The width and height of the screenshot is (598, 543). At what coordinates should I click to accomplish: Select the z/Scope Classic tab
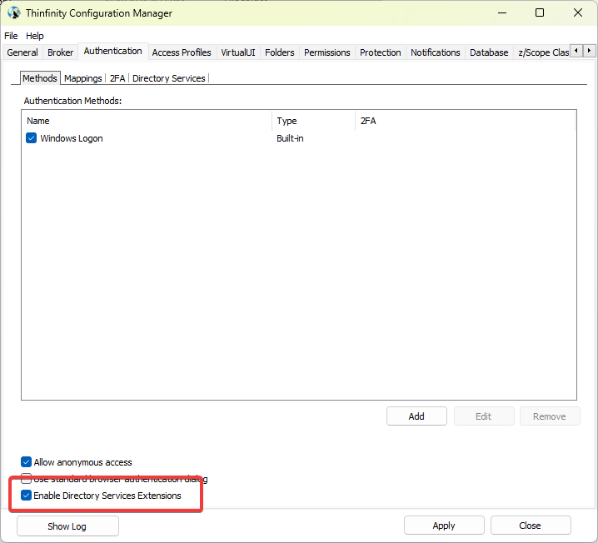[543, 52]
